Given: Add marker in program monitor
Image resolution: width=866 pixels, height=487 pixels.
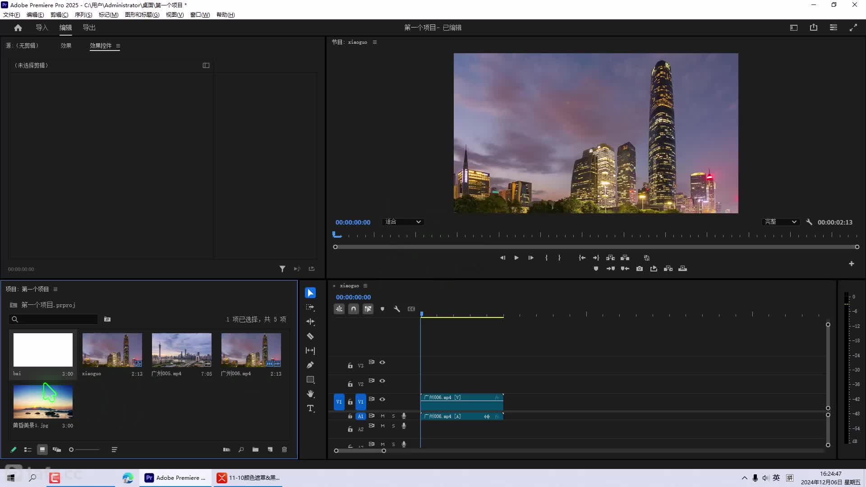Looking at the screenshot, I should point(596,269).
